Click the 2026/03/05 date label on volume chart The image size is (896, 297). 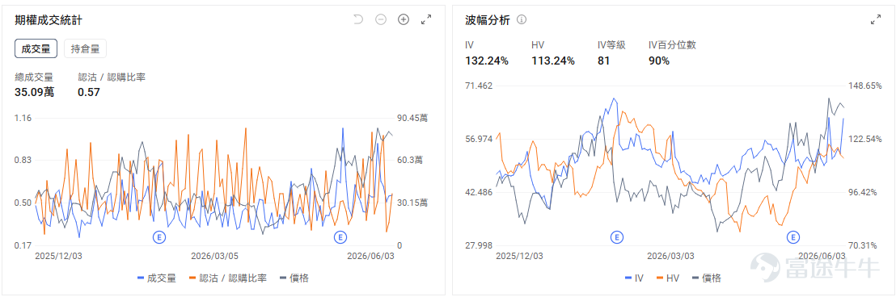click(214, 257)
